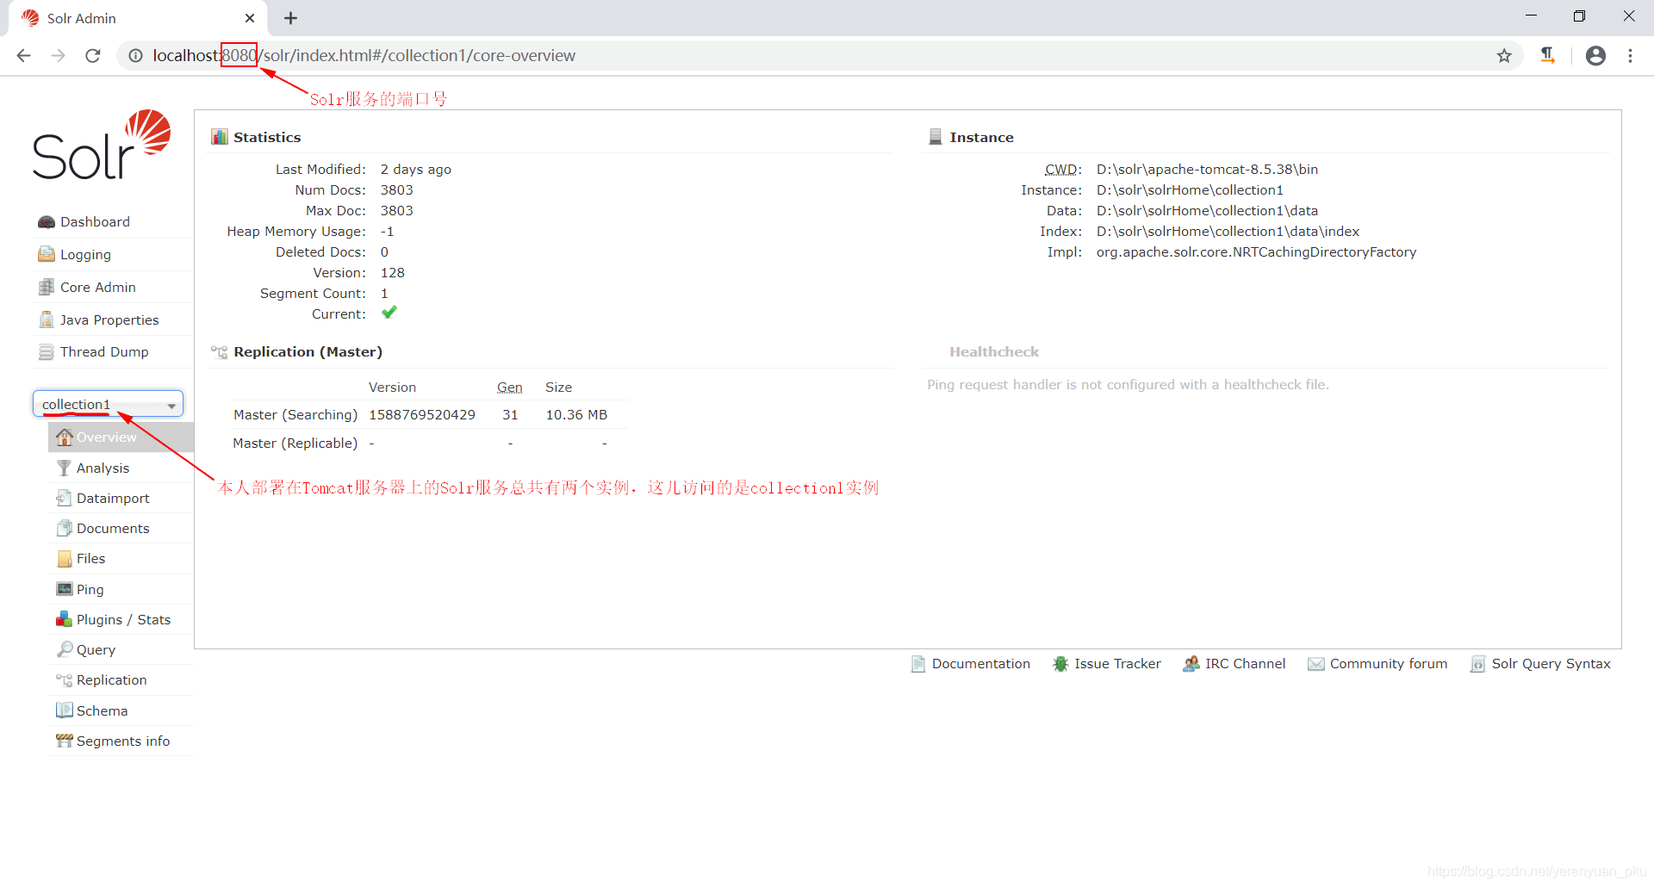Image resolution: width=1654 pixels, height=887 pixels.
Task: Click the version value 1588769520429
Action: pos(422,415)
